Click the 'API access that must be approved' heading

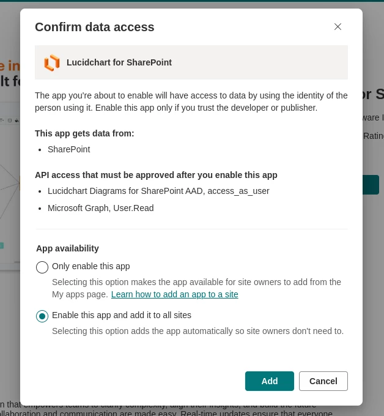156,175
